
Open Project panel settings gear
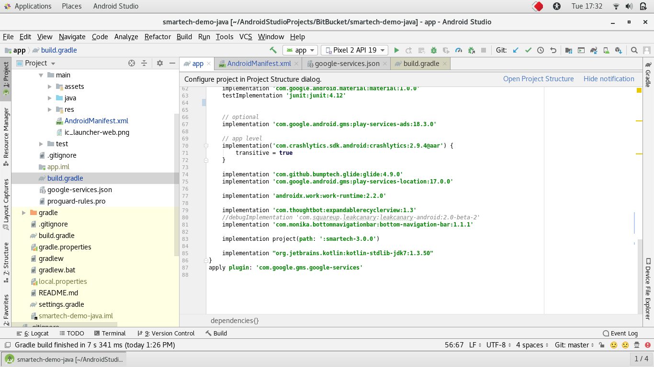[x=160, y=63]
